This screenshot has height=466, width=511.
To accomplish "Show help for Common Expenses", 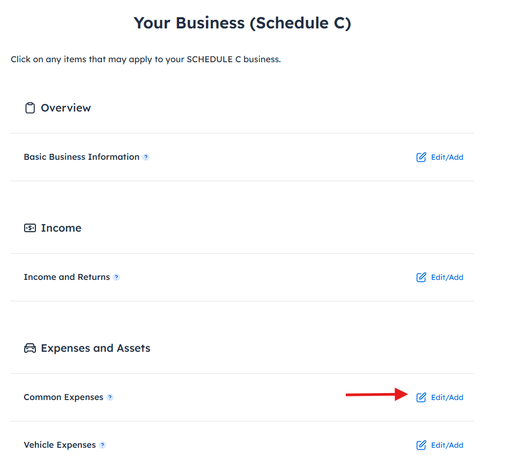I will click(x=110, y=397).
